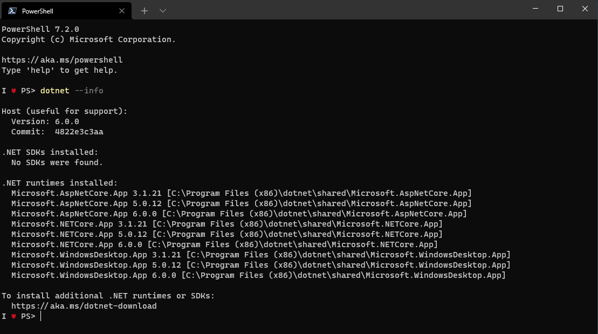The width and height of the screenshot is (598, 334).
Task: Expand the terminal profile list via the down arrow
Action: click(162, 10)
